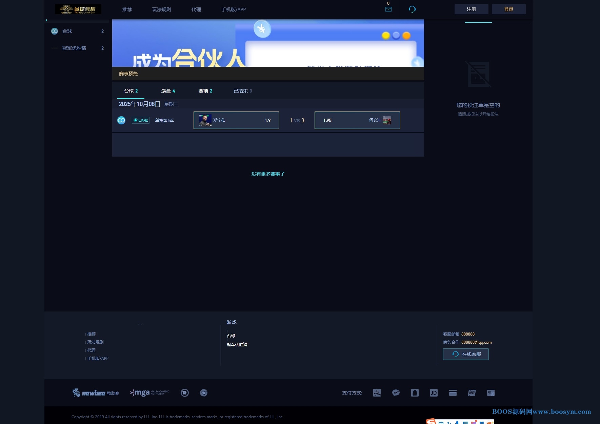Click the UnionPay 银联 payment icon

(472, 393)
